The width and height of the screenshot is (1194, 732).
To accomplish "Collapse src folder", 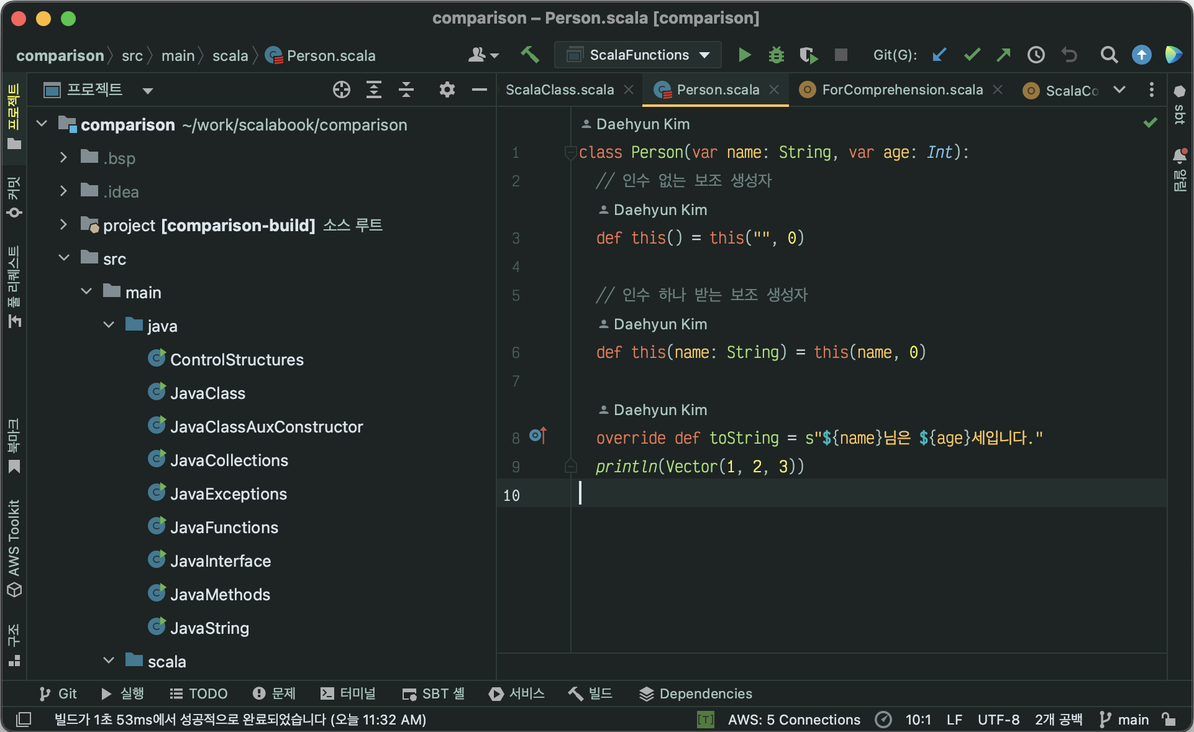I will 63,258.
